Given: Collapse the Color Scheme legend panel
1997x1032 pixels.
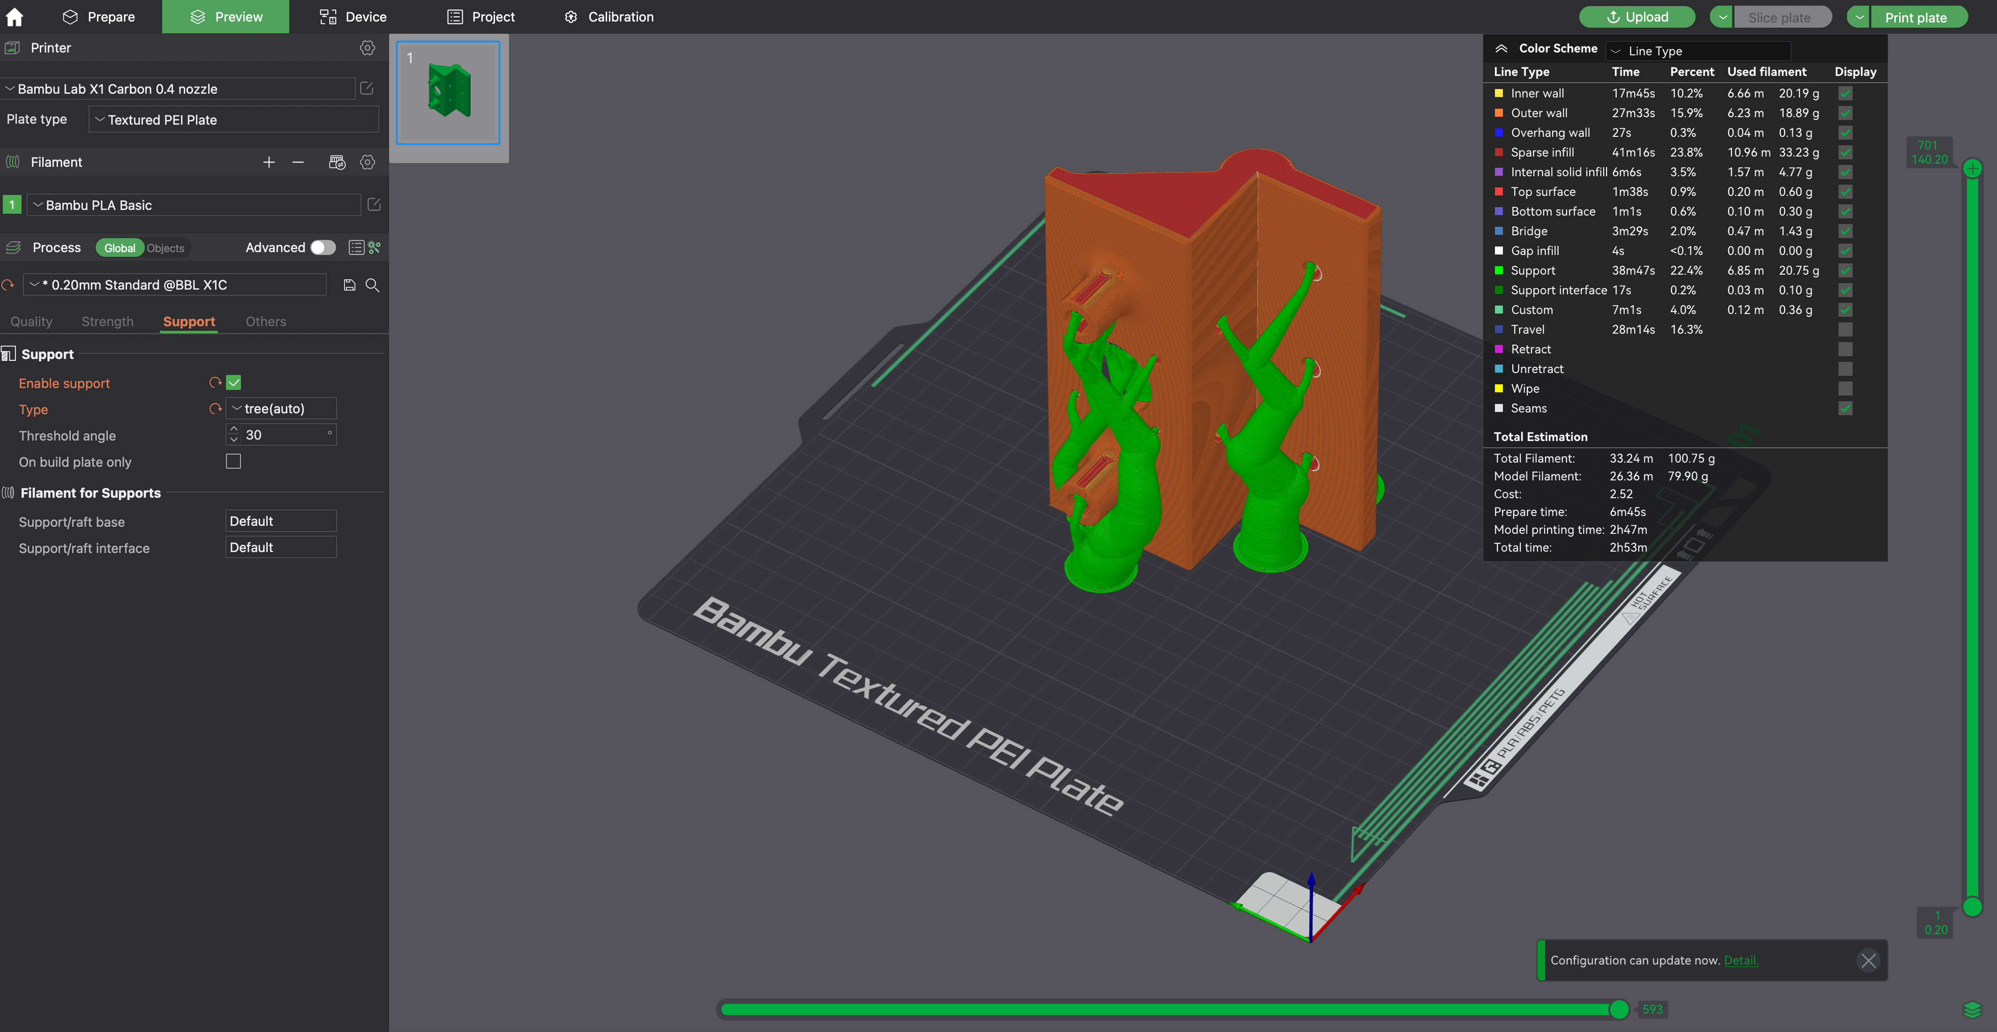Looking at the screenshot, I should point(1502,48).
